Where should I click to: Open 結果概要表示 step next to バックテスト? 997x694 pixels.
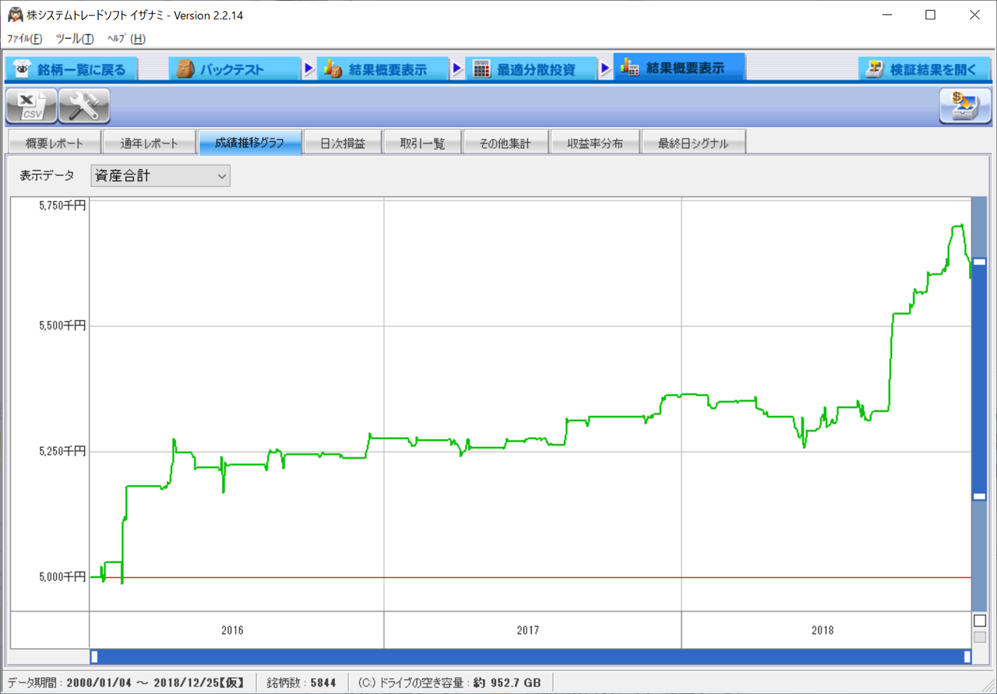coord(382,69)
